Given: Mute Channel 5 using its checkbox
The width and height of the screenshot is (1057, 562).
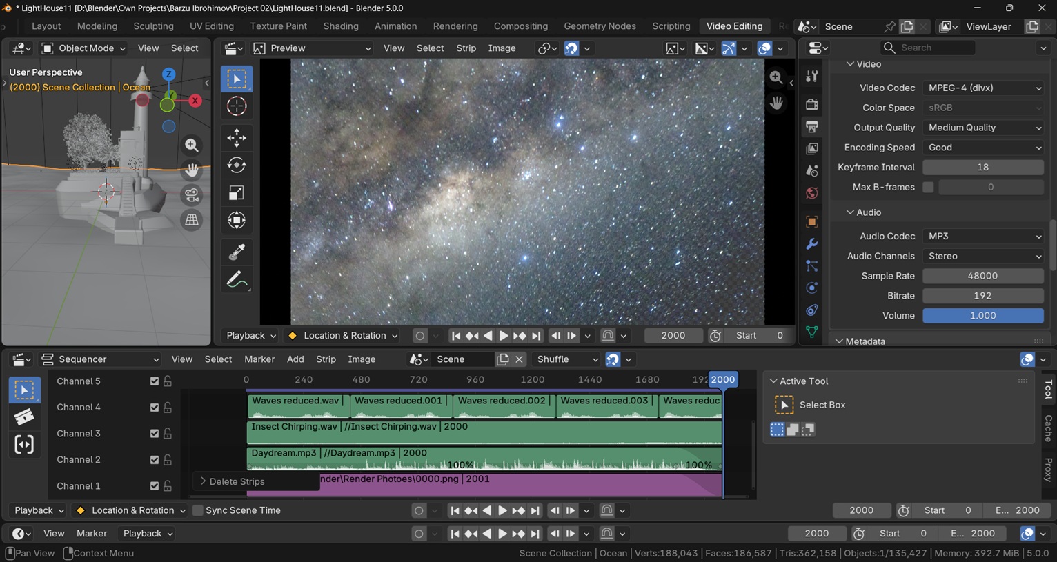Looking at the screenshot, I should 155,381.
